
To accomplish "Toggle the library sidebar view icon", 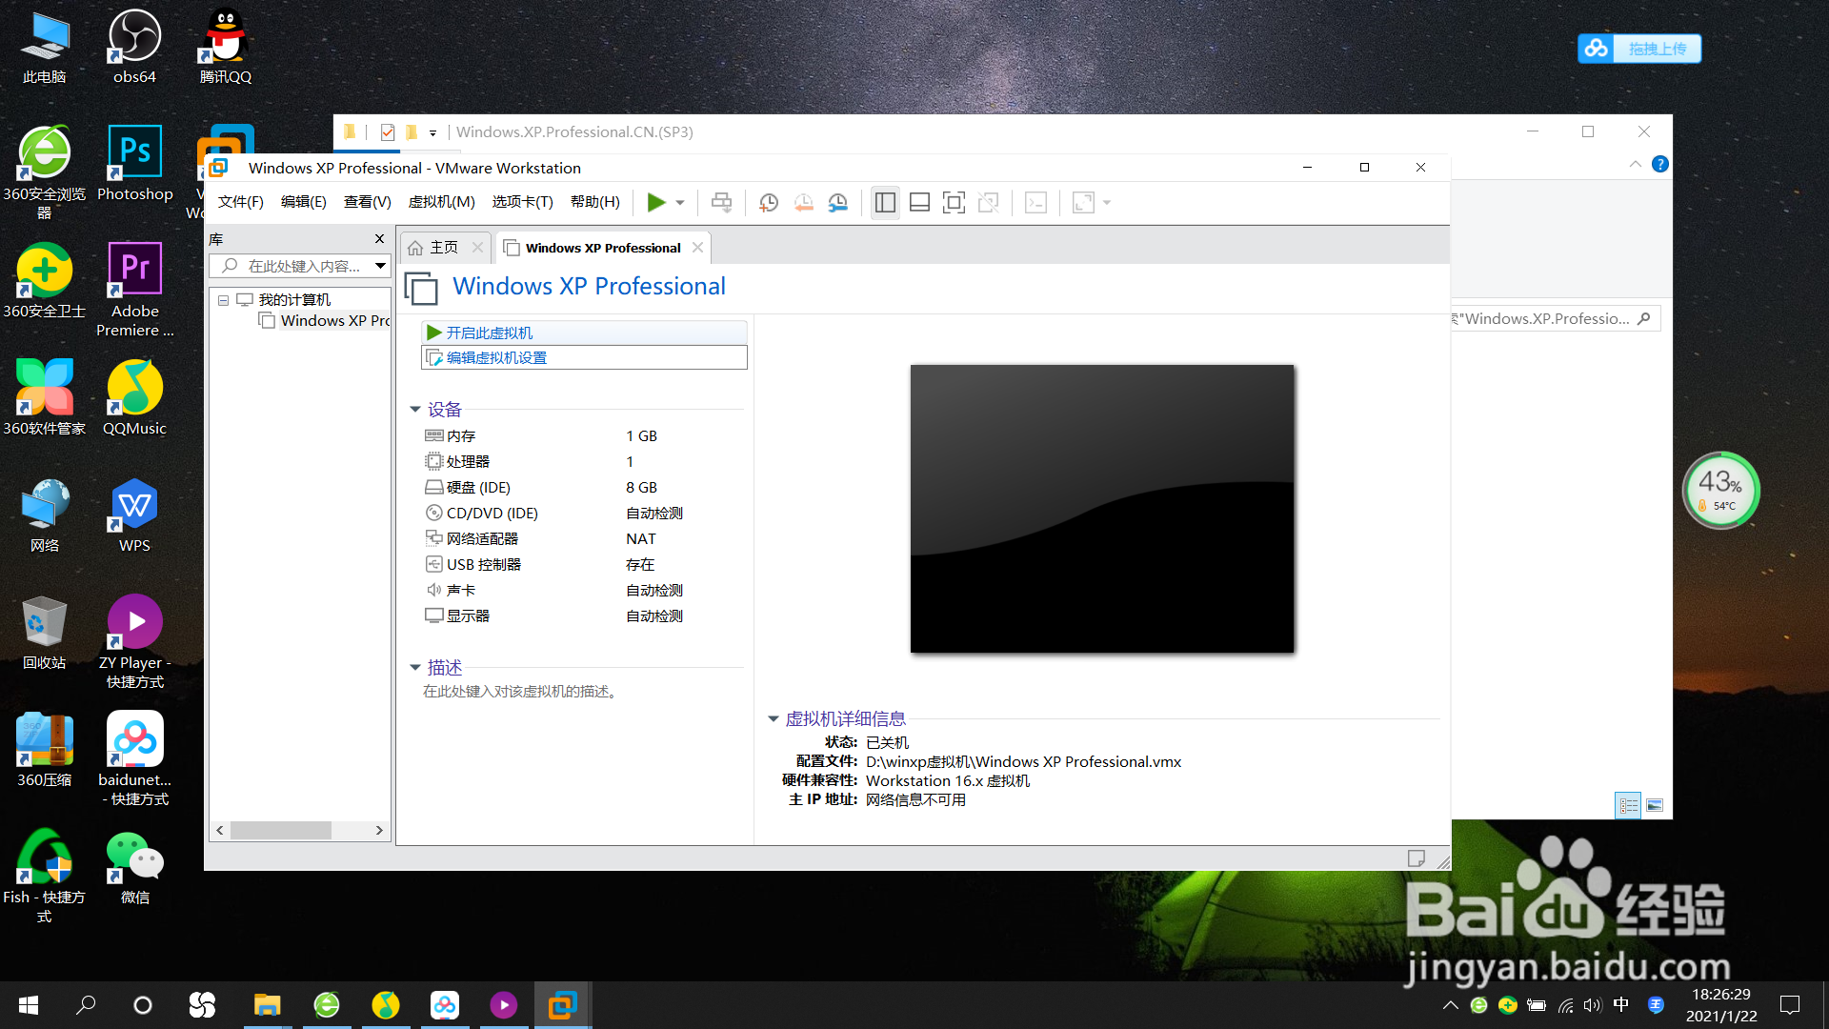I will [x=885, y=202].
